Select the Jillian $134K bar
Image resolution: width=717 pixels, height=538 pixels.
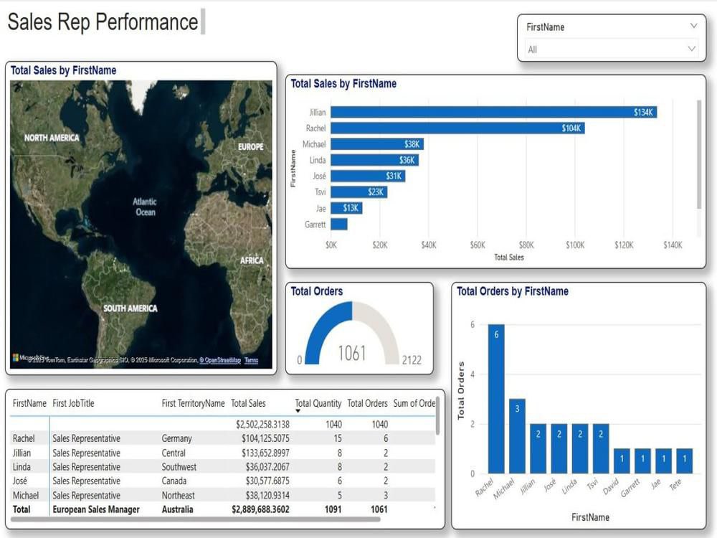tap(494, 112)
